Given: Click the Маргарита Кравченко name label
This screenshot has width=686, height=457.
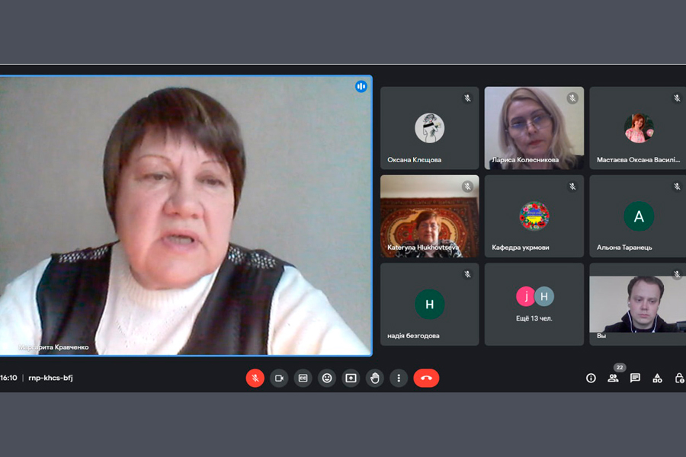Looking at the screenshot, I should [53, 347].
